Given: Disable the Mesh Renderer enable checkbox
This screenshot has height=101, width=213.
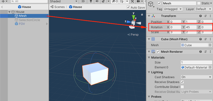Looking at the screenshot, I should 158,52.
